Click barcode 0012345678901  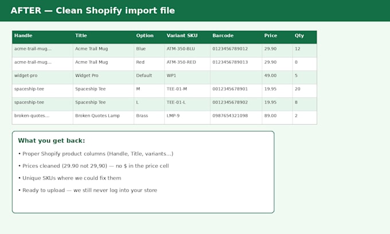tap(236, 91)
